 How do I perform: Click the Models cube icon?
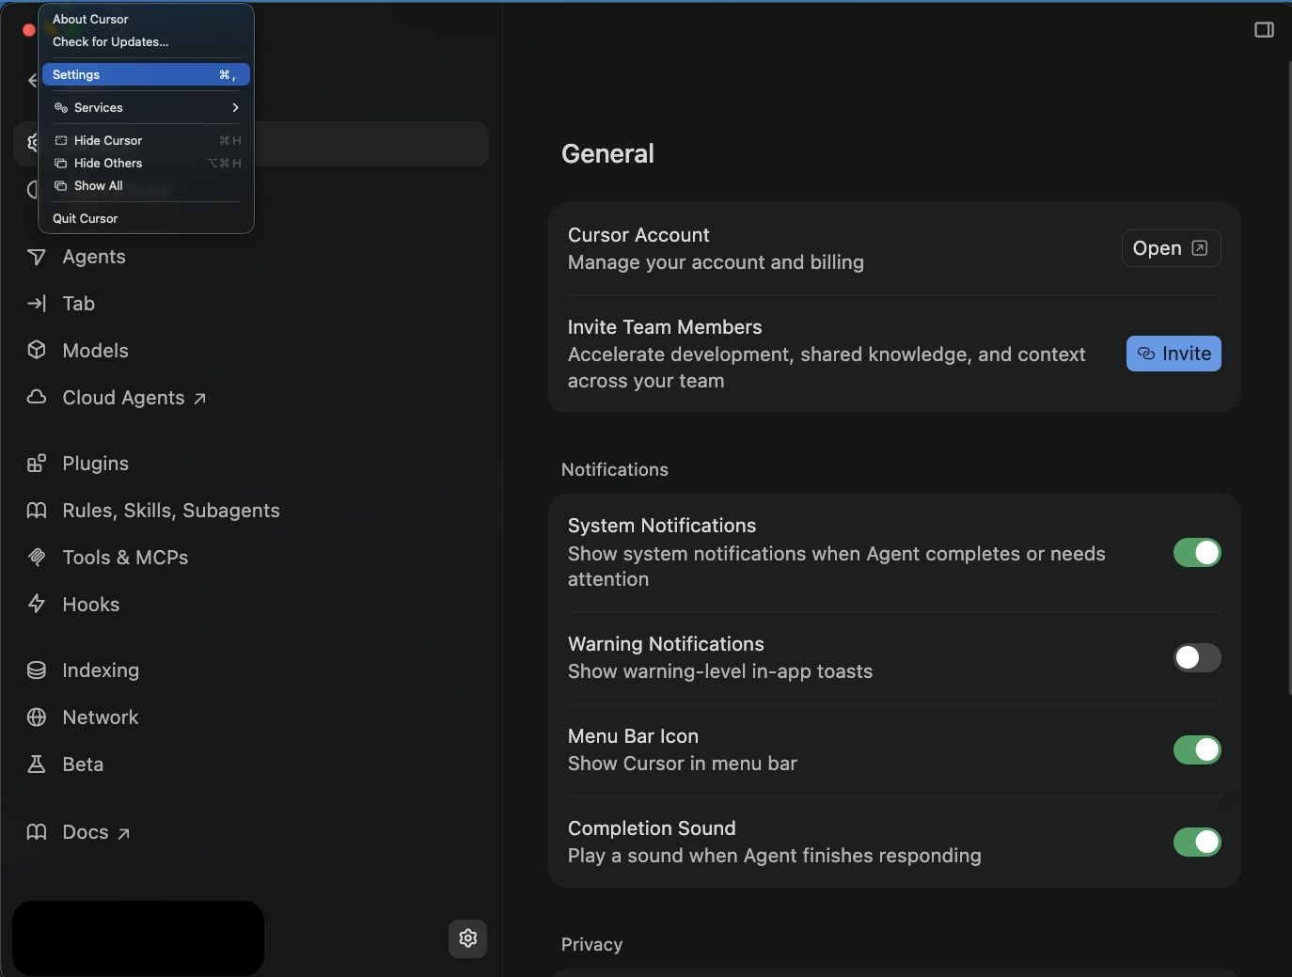tap(37, 351)
